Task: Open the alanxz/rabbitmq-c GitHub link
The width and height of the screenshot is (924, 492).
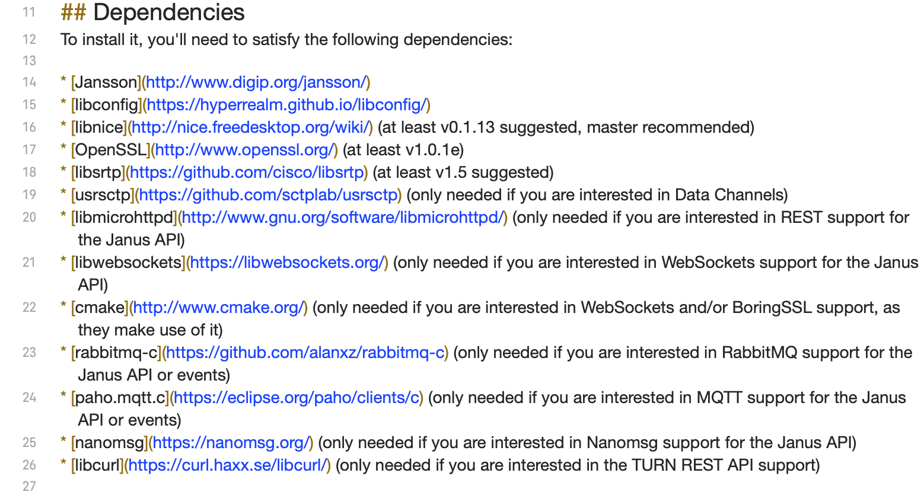Action: (305, 353)
